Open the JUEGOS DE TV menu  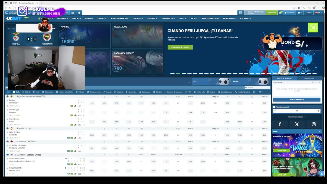point(168,18)
